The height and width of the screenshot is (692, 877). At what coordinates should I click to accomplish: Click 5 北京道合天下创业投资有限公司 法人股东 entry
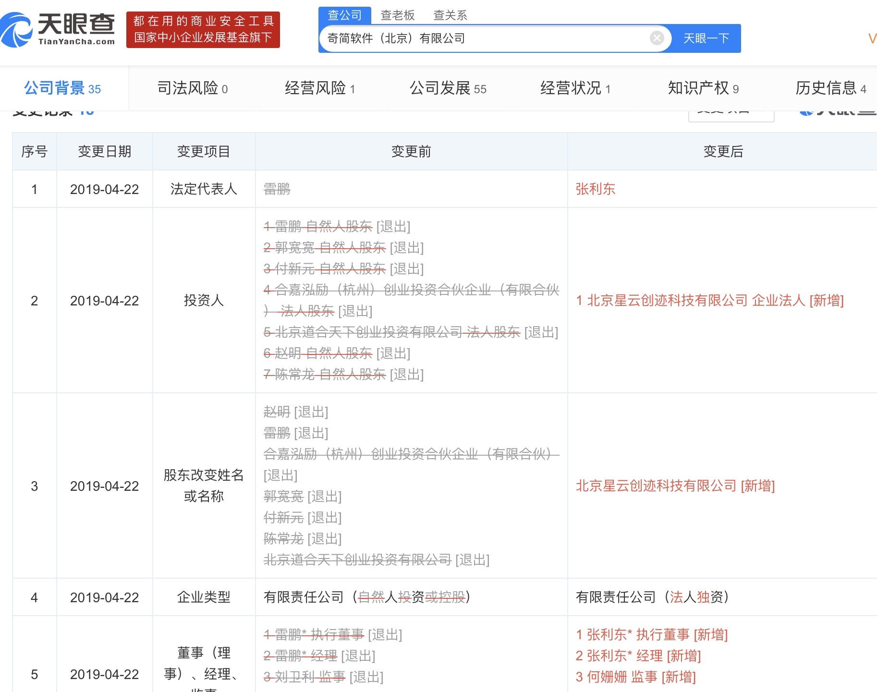click(411, 332)
